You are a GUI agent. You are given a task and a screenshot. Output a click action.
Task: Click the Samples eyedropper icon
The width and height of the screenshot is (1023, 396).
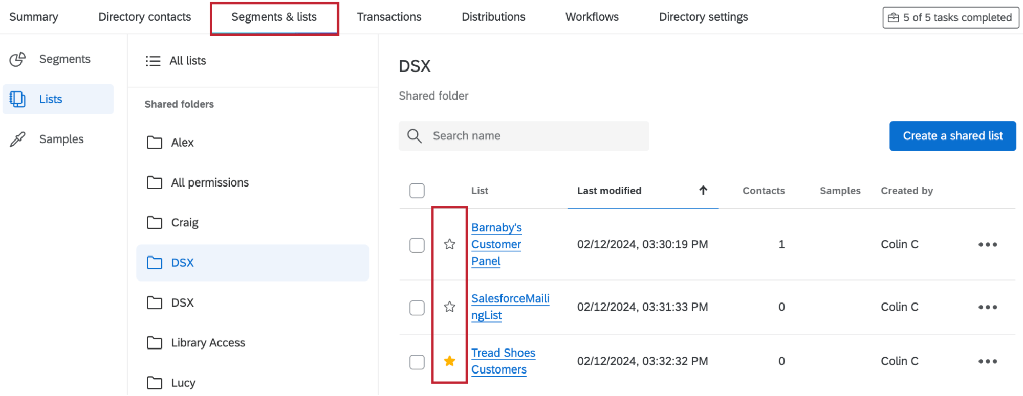click(x=18, y=139)
